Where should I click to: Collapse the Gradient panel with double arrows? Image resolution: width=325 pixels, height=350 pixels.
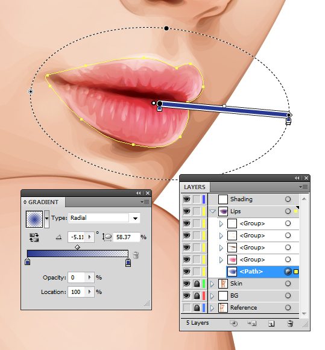tap(139, 193)
